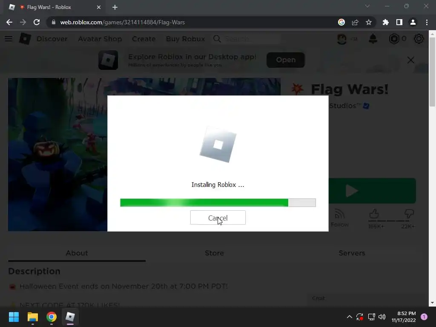Open a new browser tab
The width and height of the screenshot is (436, 327).
pos(115,7)
